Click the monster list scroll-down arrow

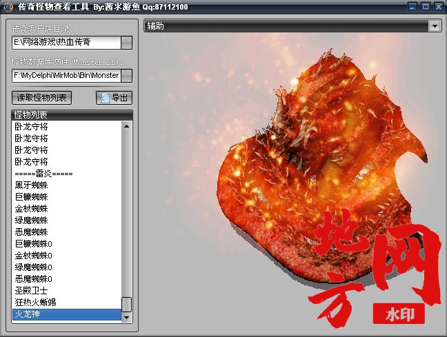126,317
